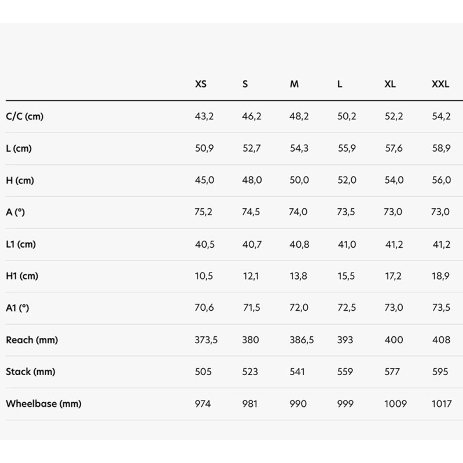Select the Wheelbase (mm) row label
This screenshot has height=463, width=463.
click(x=43, y=403)
